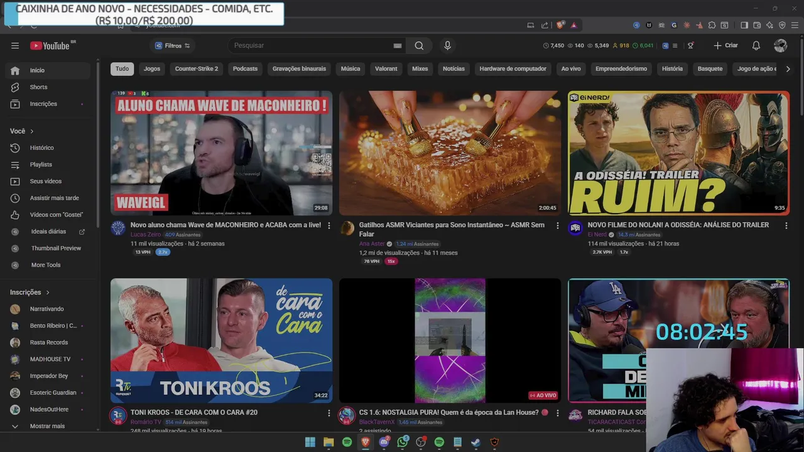
Task: Open the account avatar menu
Action: [781, 45]
